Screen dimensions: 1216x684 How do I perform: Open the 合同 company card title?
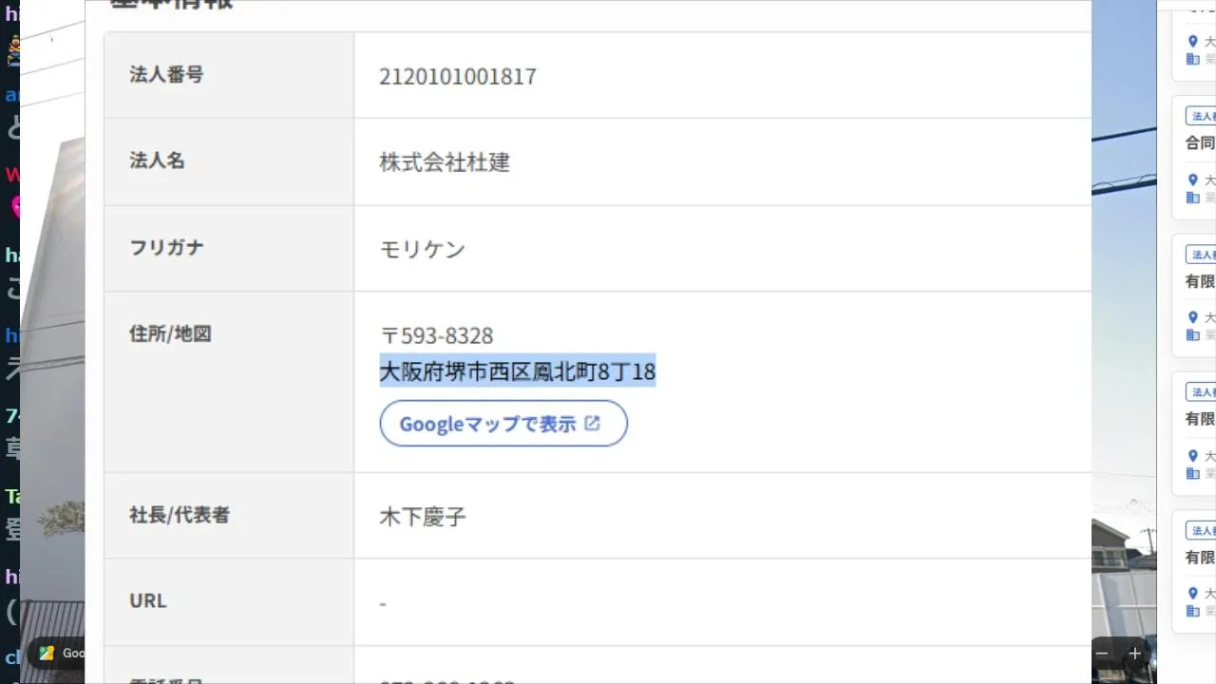[x=1200, y=143]
